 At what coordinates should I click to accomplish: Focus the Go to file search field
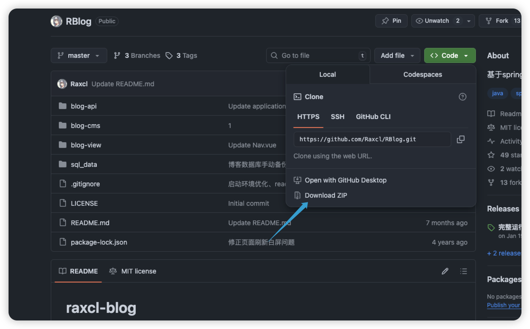(x=318, y=55)
